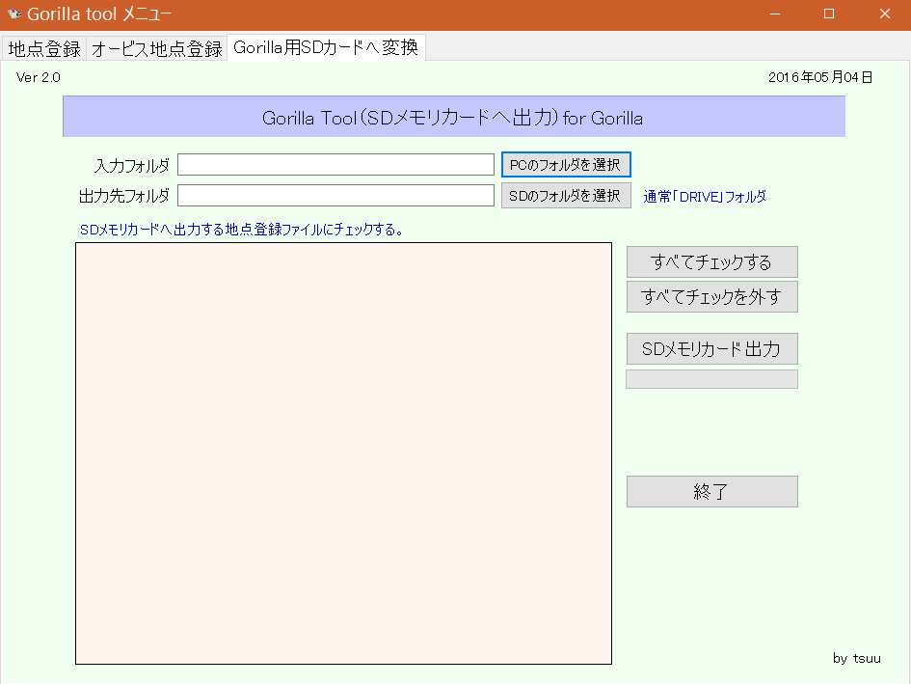The image size is (911, 684).
Task: Close the Gorilla tool window
Action: [884, 14]
